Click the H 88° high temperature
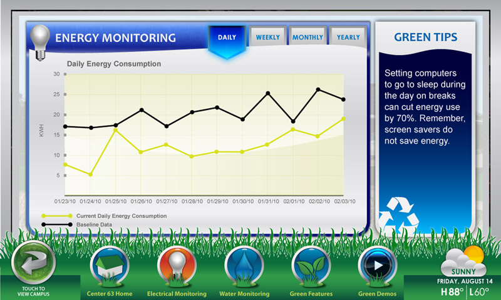Image resolution: width=501 pixels, height=300 pixels. 452,292
